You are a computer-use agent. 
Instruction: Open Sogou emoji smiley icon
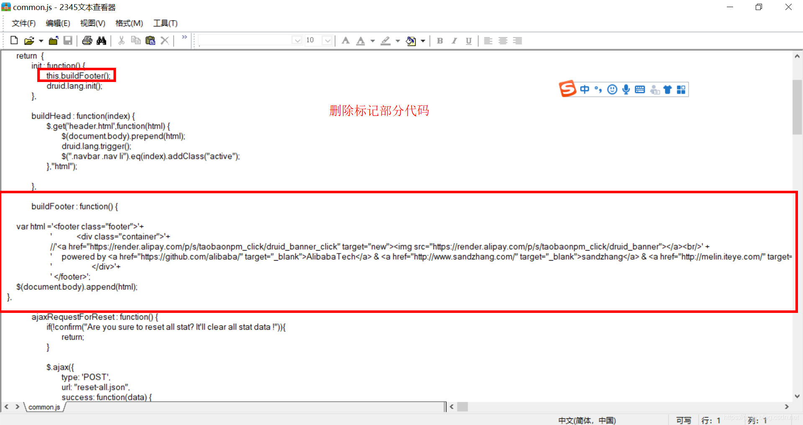pos(612,89)
